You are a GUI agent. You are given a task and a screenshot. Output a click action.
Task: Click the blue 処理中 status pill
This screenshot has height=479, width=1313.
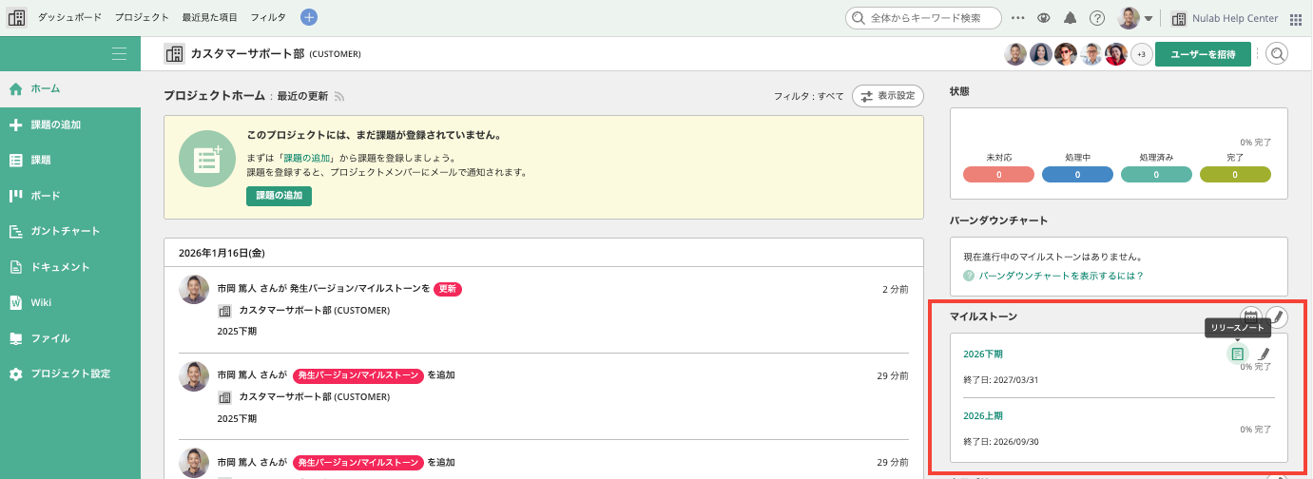click(1077, 175)
